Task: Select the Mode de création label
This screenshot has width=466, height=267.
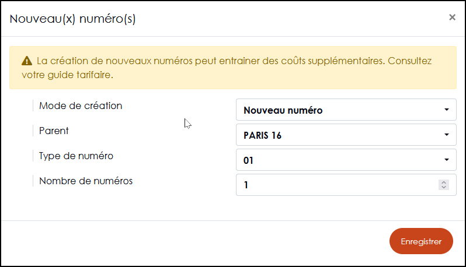Action: pyautogui.click(x=81, y=106)
